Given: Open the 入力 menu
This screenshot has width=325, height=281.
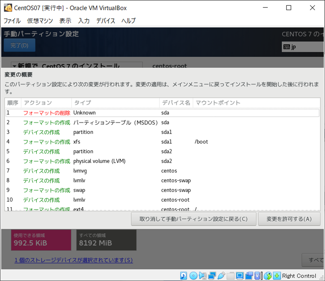Looking at the screenshot, I should (84, 21).
